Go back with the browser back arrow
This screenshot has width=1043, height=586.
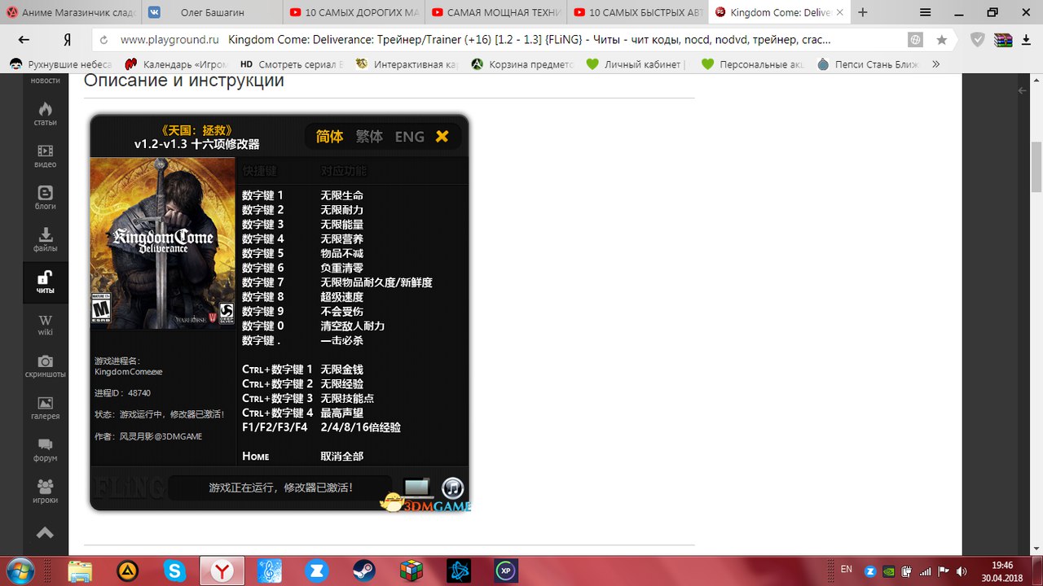[x=24, y=39]
